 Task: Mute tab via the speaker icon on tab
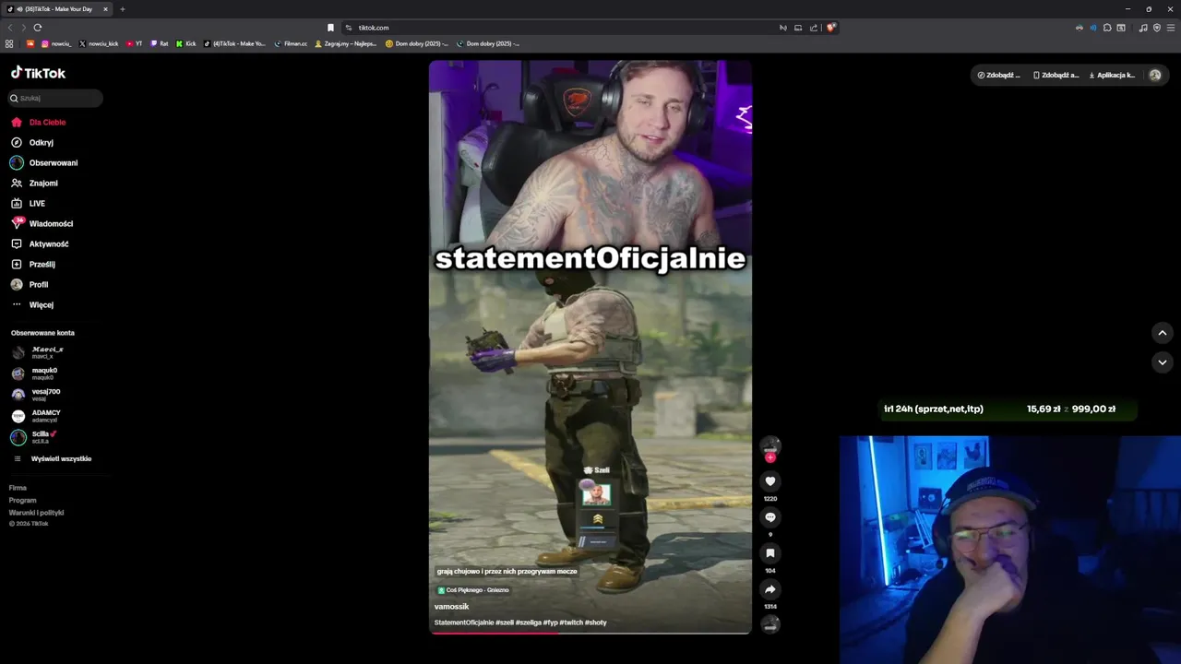(19, 9)
